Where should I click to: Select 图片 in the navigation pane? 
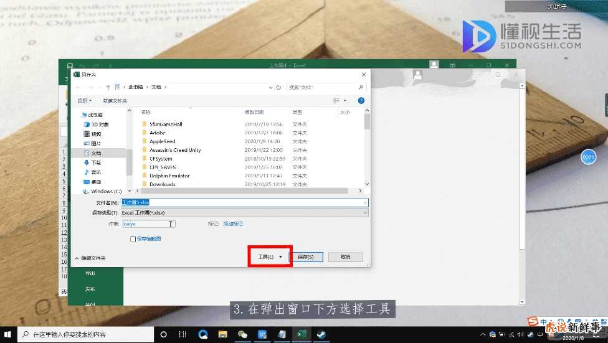coord(96,143)
